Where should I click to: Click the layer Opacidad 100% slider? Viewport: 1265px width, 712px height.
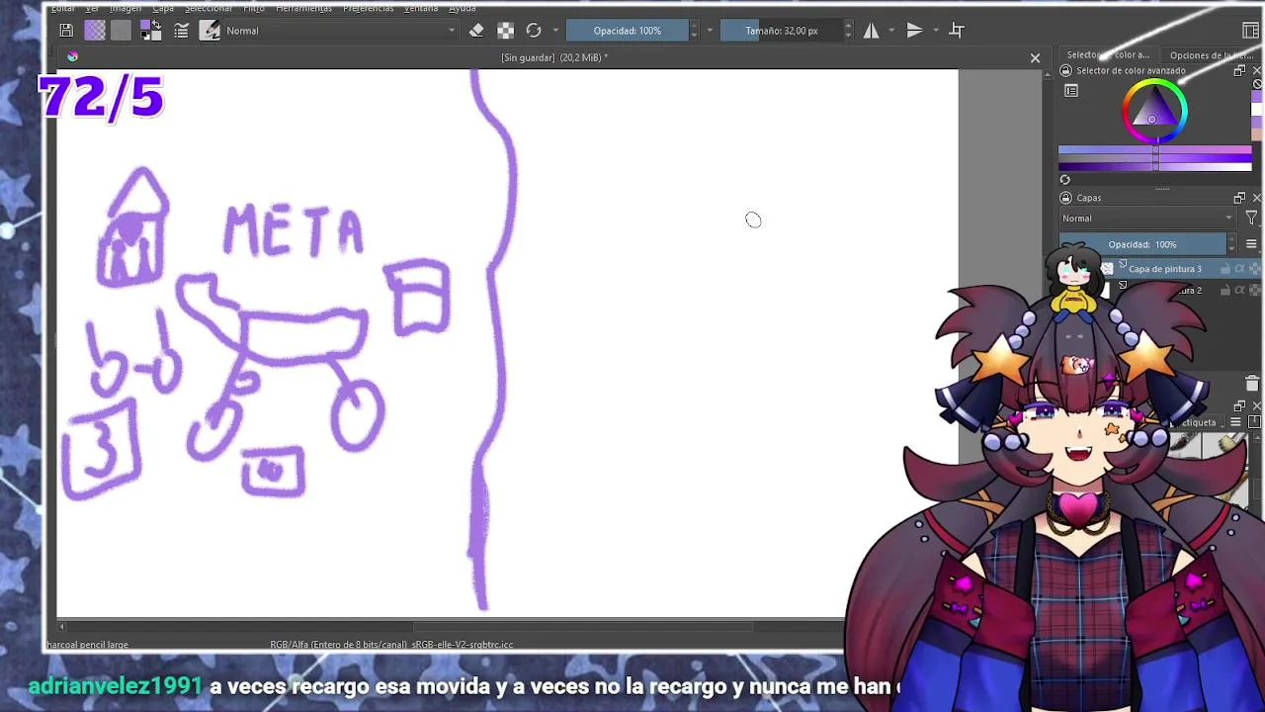point(1142,244)
